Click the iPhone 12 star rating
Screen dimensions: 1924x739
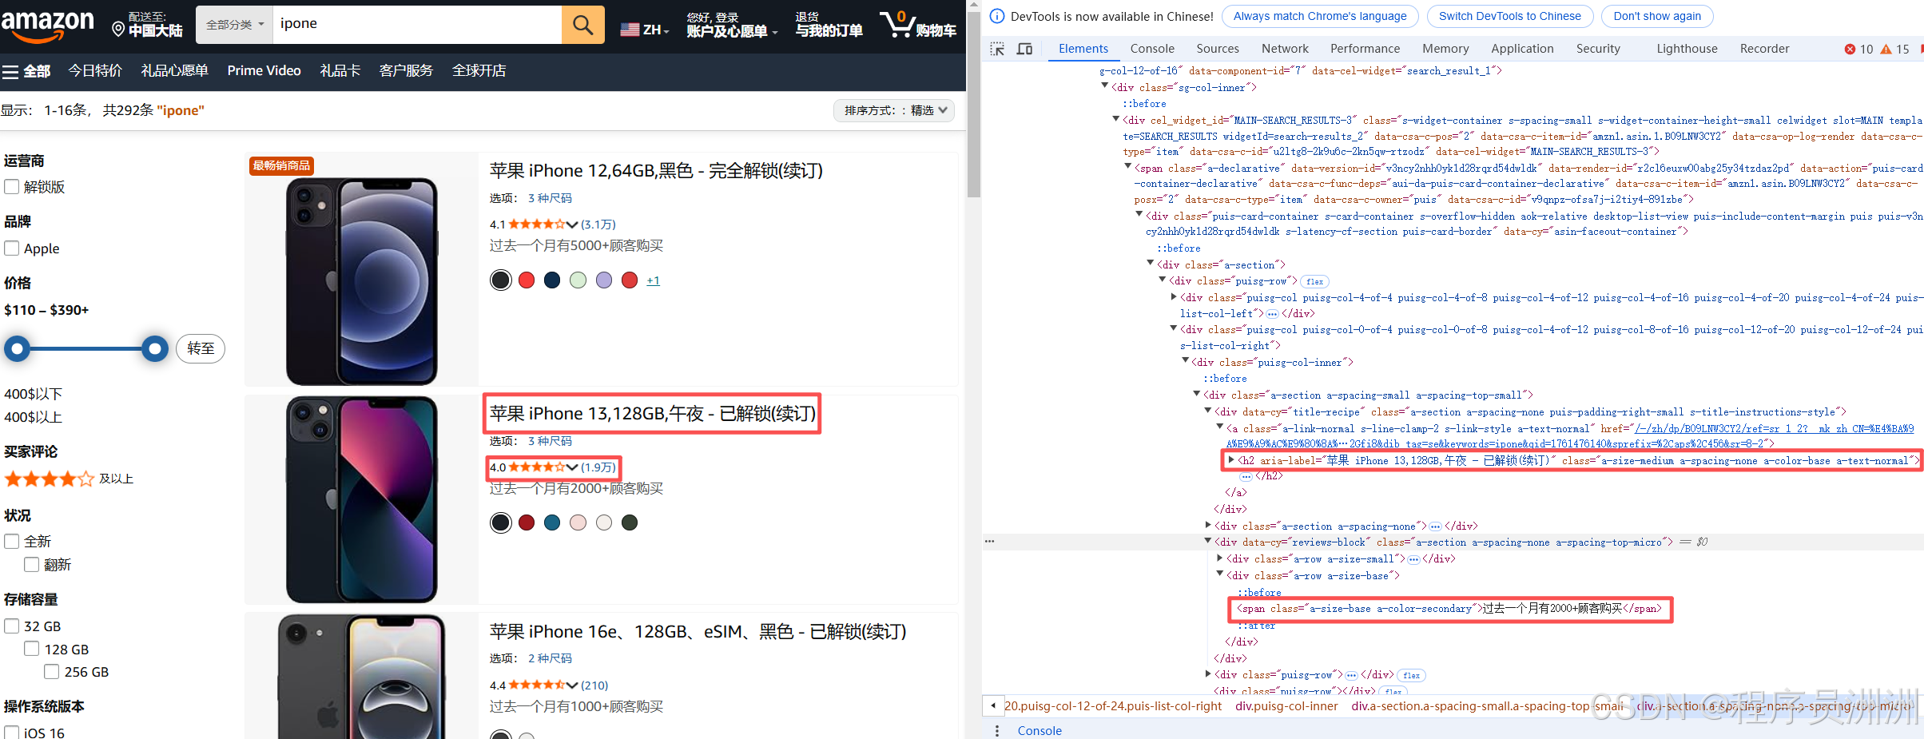(537, 224)
